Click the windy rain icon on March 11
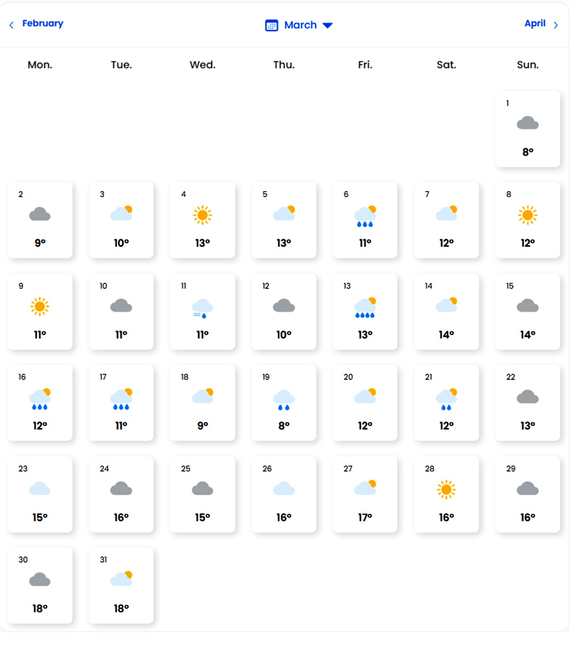The width and height of the screenshot is (580, 647). coord(202,309)
